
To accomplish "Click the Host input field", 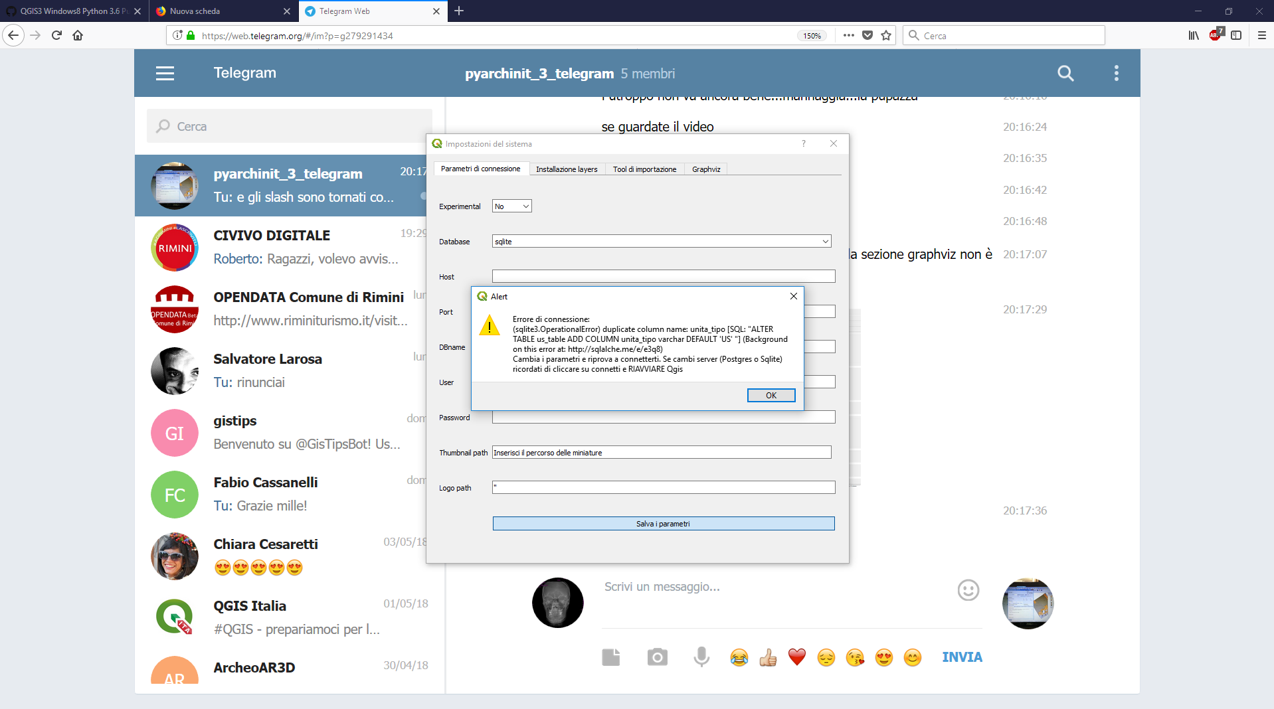I will (663, 276).
